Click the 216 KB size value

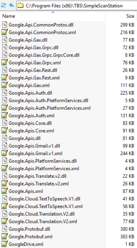pos(127,32)
